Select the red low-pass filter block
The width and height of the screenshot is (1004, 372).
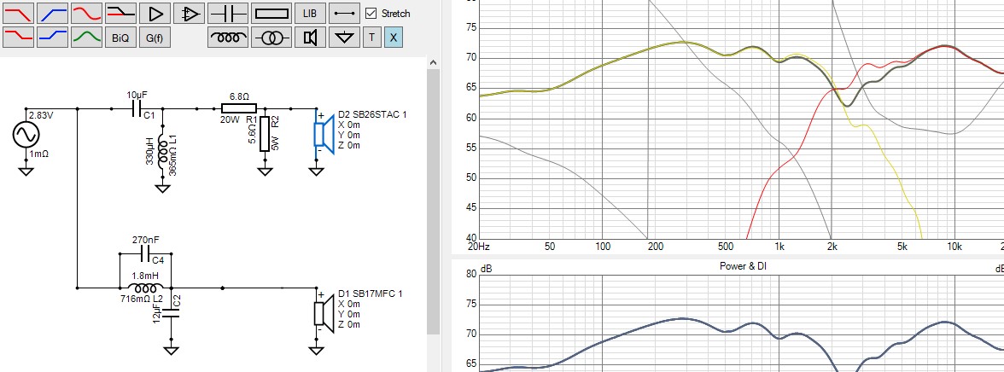18,13
